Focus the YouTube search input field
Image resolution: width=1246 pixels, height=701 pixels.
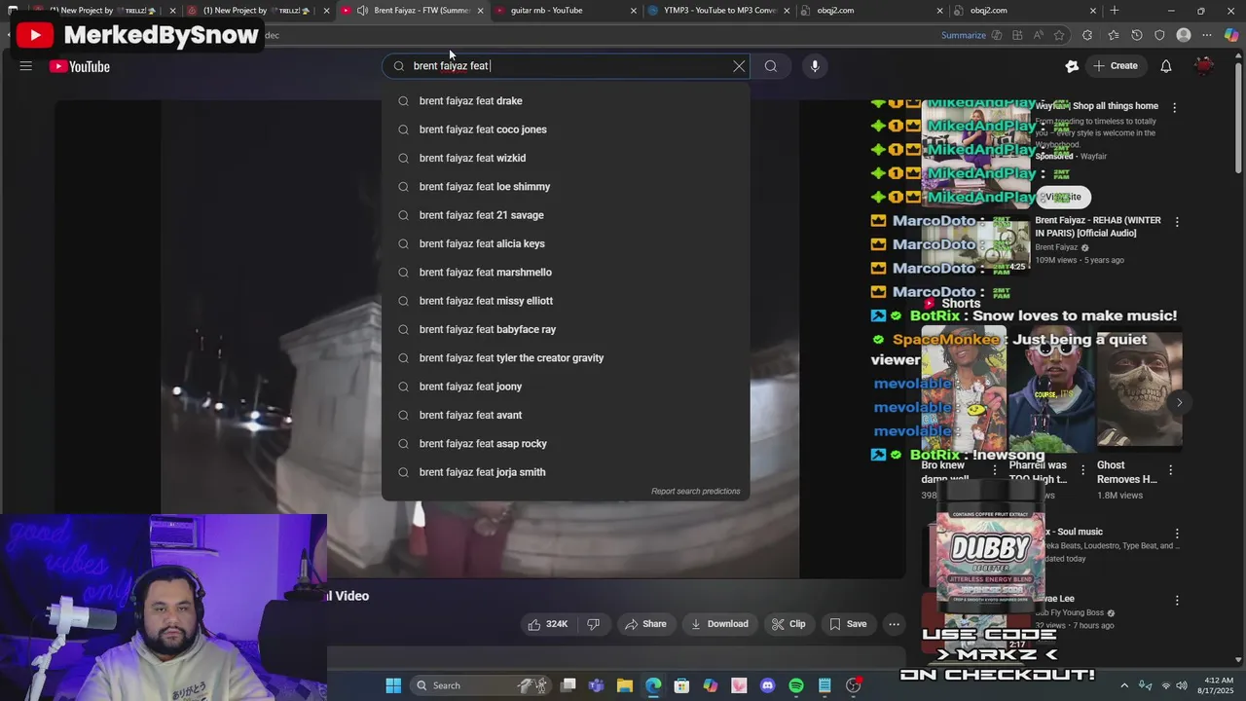tap(565, 66)
